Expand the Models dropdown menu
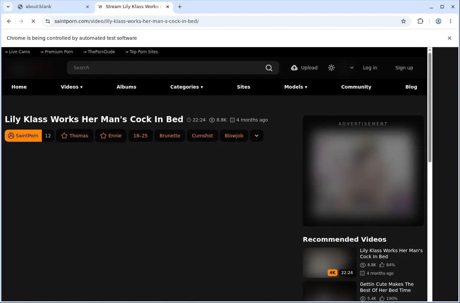Screen dimensions: 460x303 tap(296, 87)
